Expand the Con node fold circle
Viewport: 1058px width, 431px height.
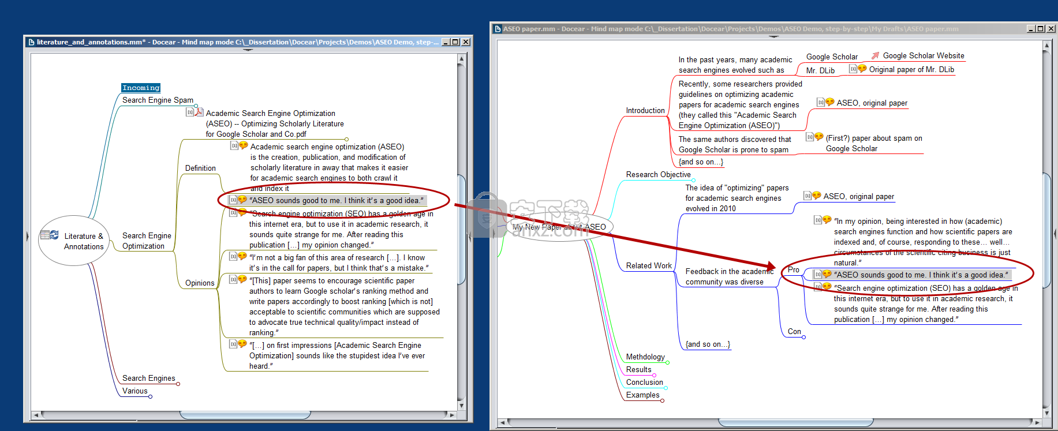[x=803, y=337]
